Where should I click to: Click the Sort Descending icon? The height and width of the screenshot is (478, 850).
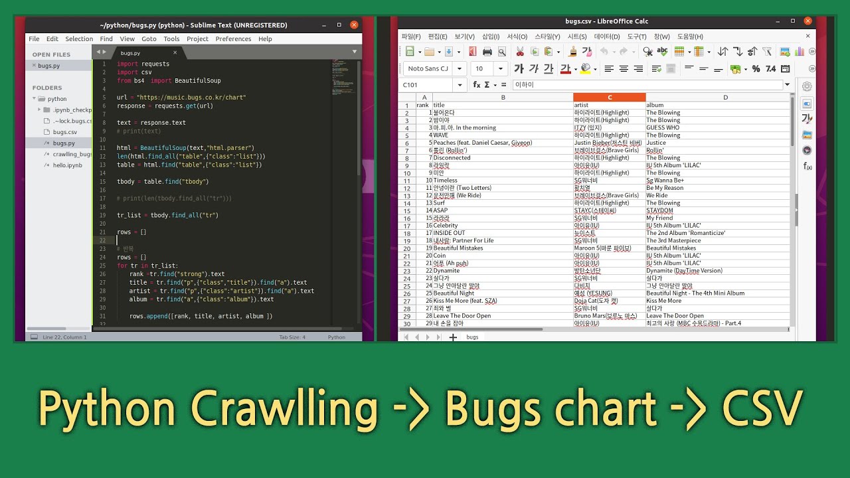click(752, 51)
